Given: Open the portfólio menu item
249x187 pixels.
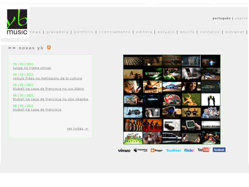Looking at the screenshot, I should [84, 32].
